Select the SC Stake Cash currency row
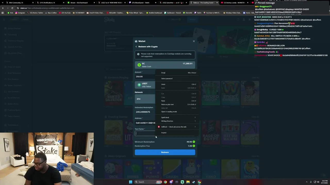 coord(165,65)
